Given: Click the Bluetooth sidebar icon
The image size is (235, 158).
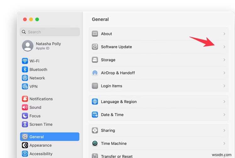Looking at the screenshot, I should point(25,69).
